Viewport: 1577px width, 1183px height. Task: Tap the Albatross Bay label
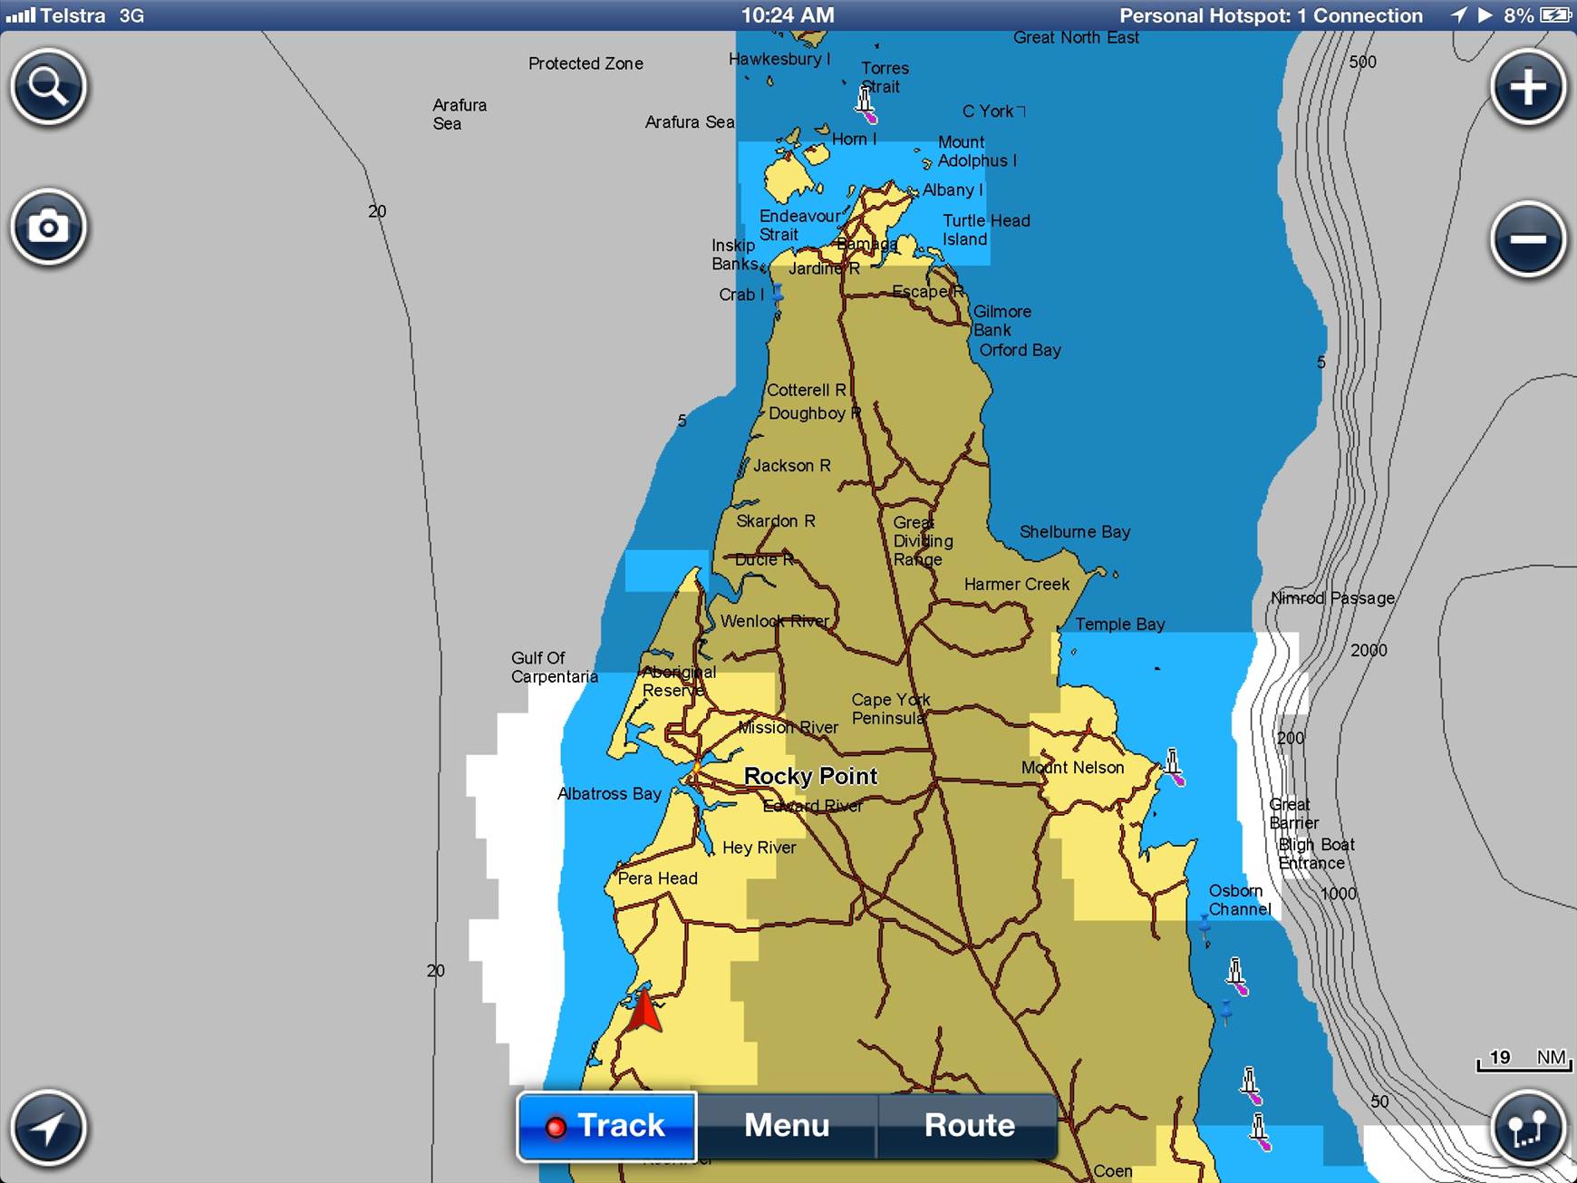[x=609, y=794]
